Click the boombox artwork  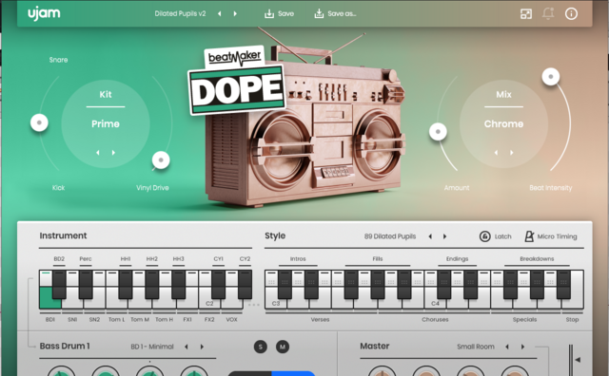(x=304, y=121)
